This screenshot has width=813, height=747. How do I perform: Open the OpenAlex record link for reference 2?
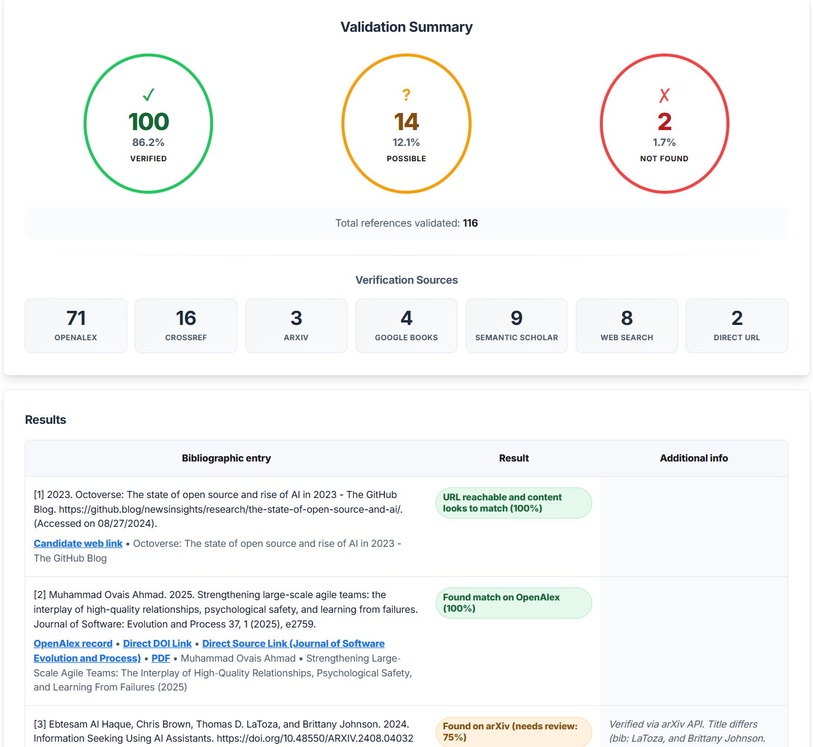tap(73, 643)
